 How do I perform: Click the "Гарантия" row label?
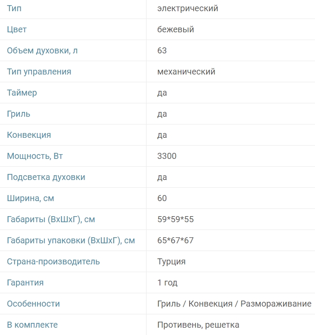tap(25, 283)
